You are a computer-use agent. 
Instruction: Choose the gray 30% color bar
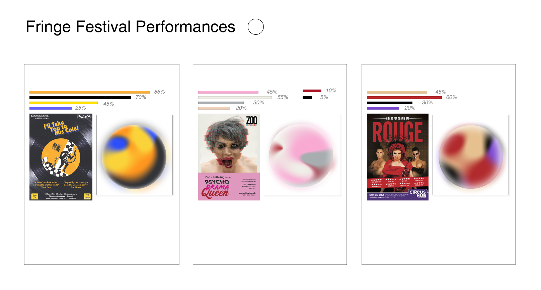221,103
